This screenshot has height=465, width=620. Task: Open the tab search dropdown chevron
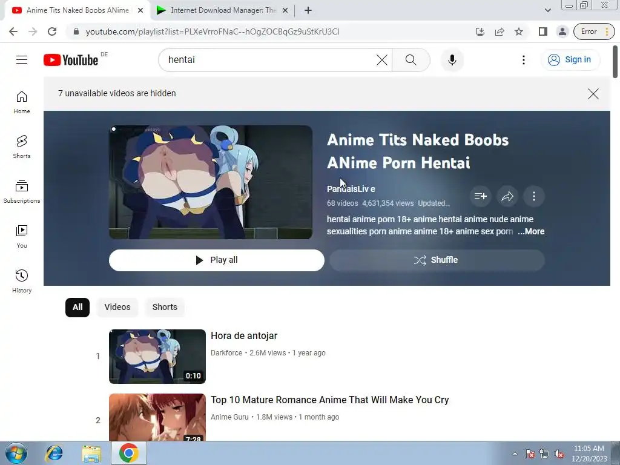point(547,10)
